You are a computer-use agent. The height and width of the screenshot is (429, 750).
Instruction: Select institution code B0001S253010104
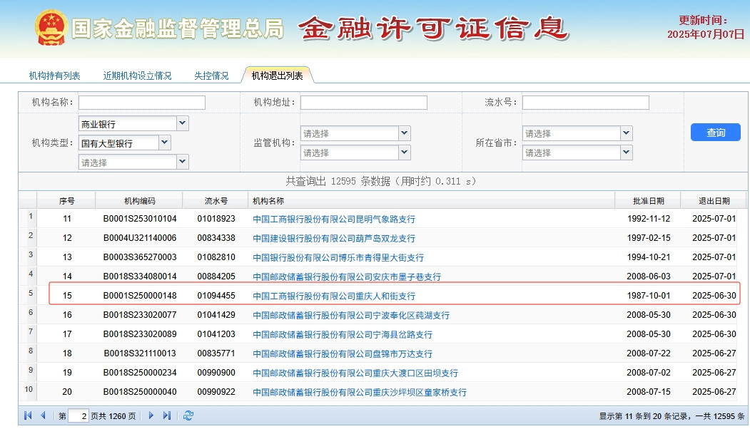[140, 219]
